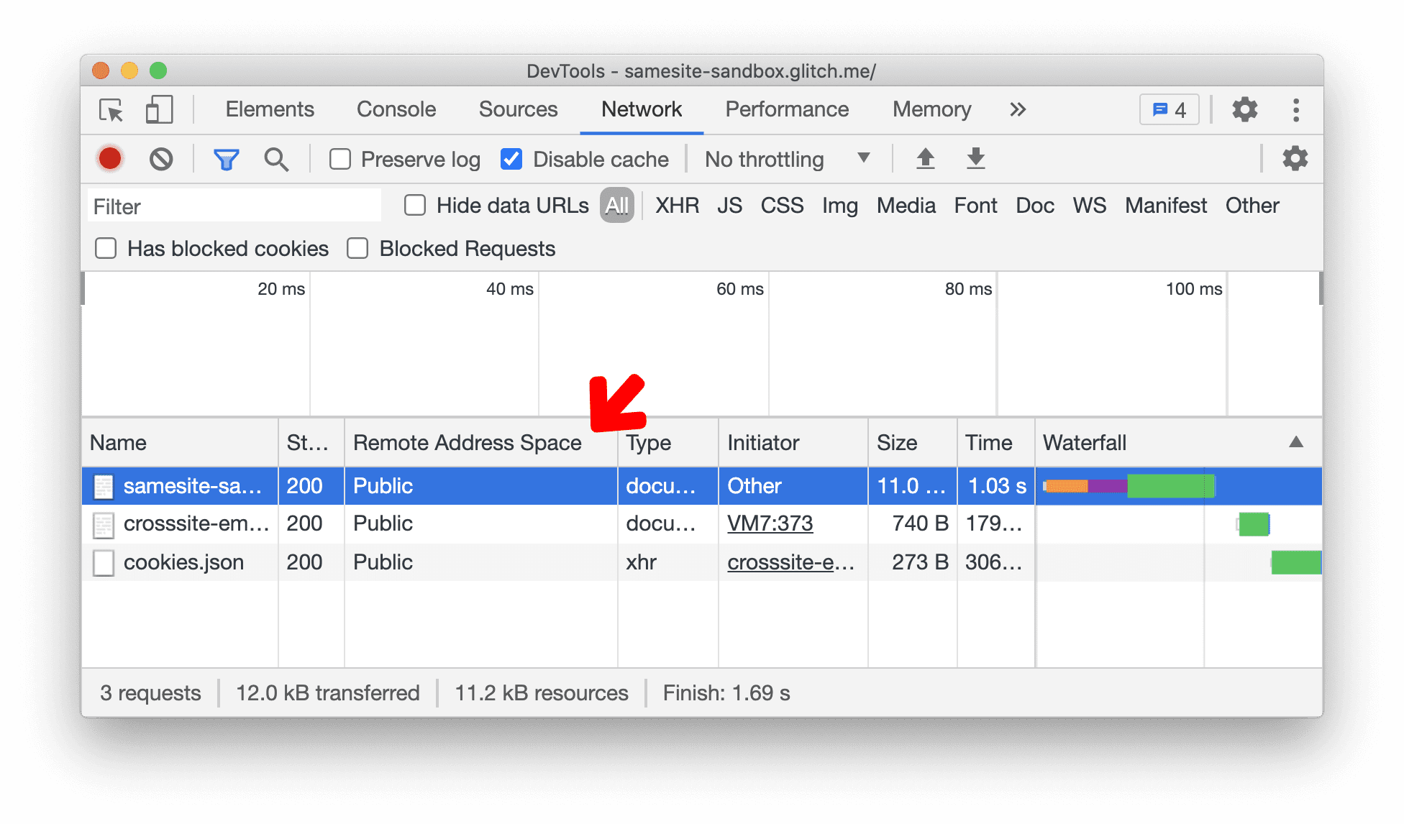Screen dimensions: 1404x824
Task: Click the clear network log icon
Action: click(x=160, y=158)
